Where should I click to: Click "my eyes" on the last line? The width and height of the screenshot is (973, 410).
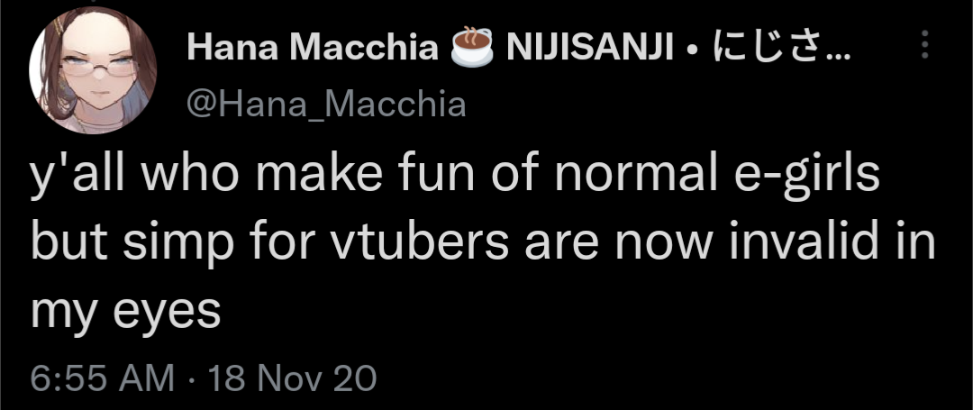coord(125,314)
